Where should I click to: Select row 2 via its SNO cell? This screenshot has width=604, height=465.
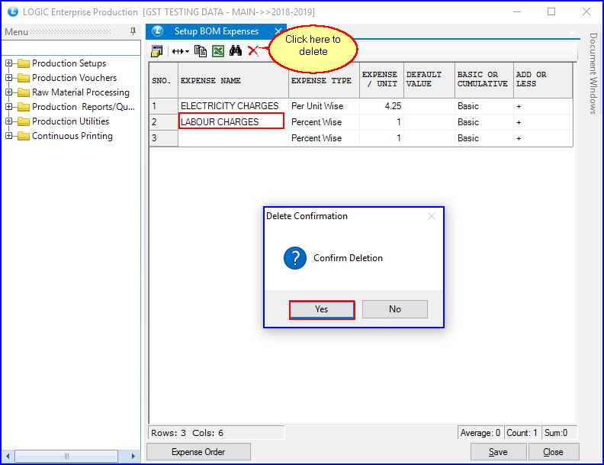[x=163, y=122]
